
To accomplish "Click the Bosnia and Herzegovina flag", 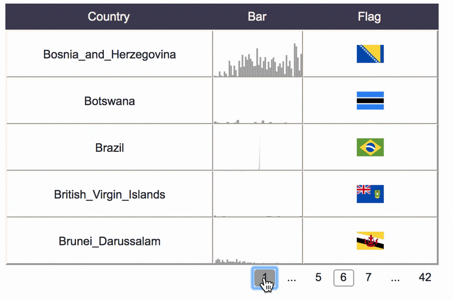I will (x=370, y=53).
